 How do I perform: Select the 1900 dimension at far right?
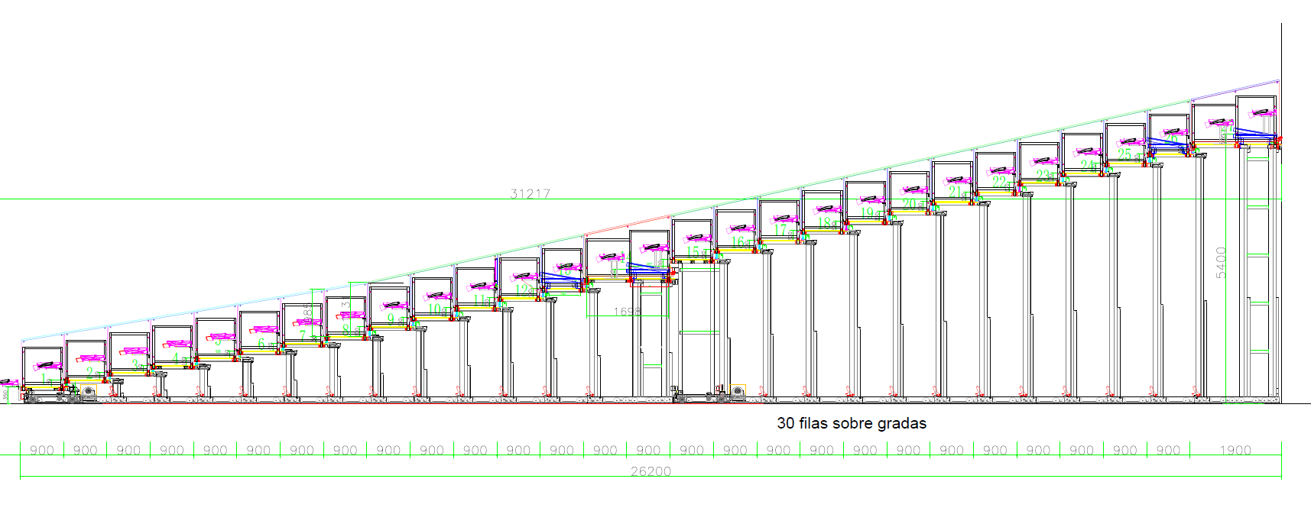pos(1235,451)
